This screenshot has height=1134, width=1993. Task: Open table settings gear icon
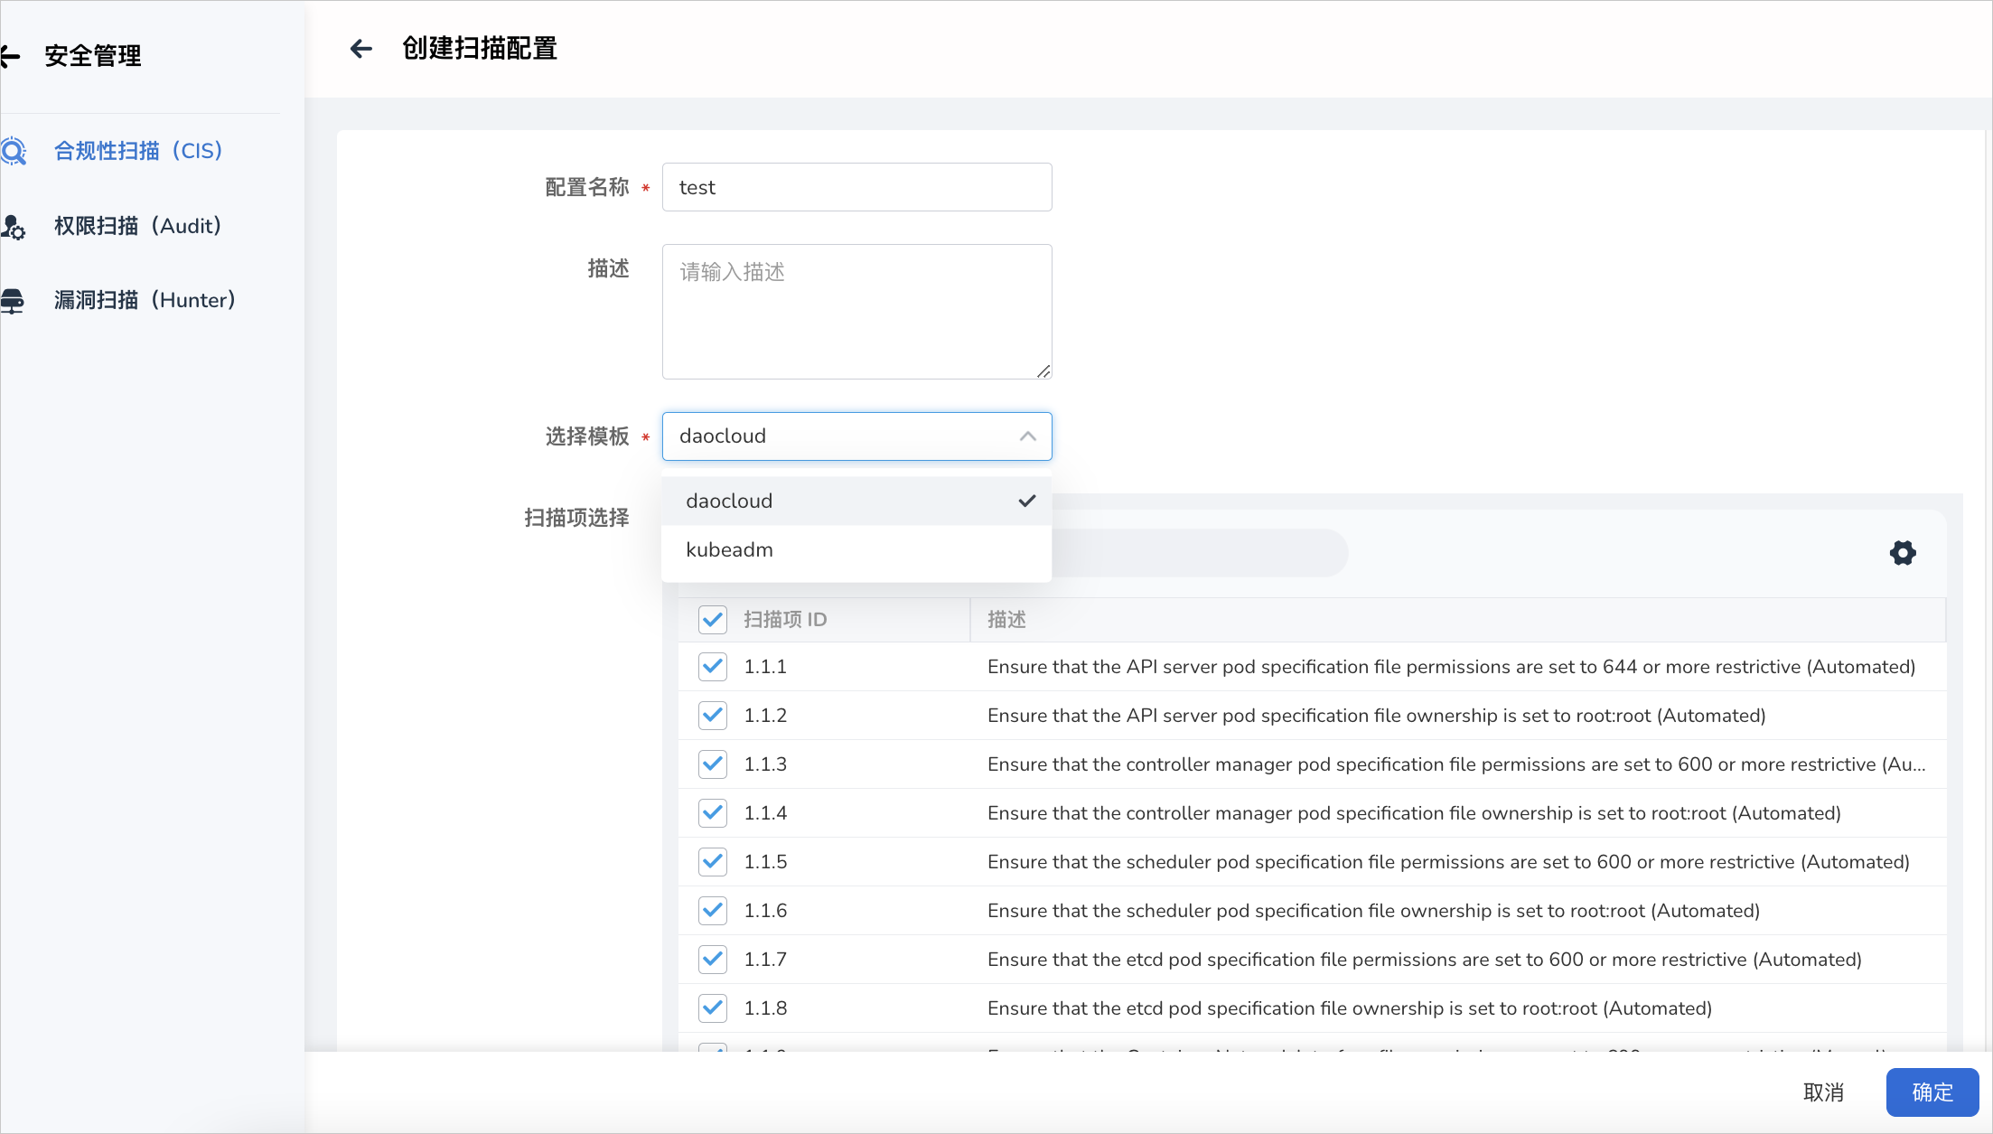tap(1903, 553)
